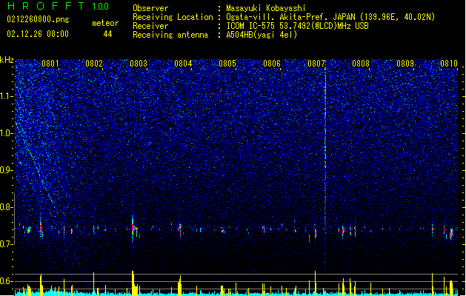
Task: Click the 0809 time marker
Action: pyautogui.click(x=405, y=64)
